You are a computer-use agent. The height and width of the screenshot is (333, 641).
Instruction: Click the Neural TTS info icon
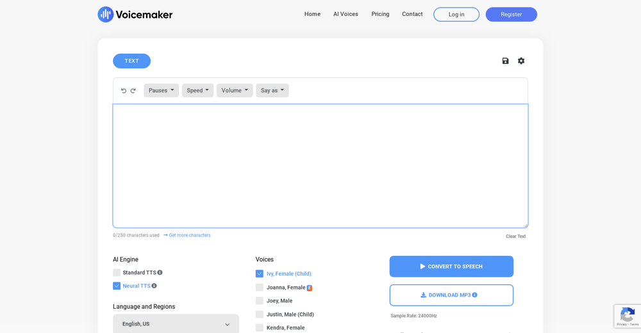point(154,286)
